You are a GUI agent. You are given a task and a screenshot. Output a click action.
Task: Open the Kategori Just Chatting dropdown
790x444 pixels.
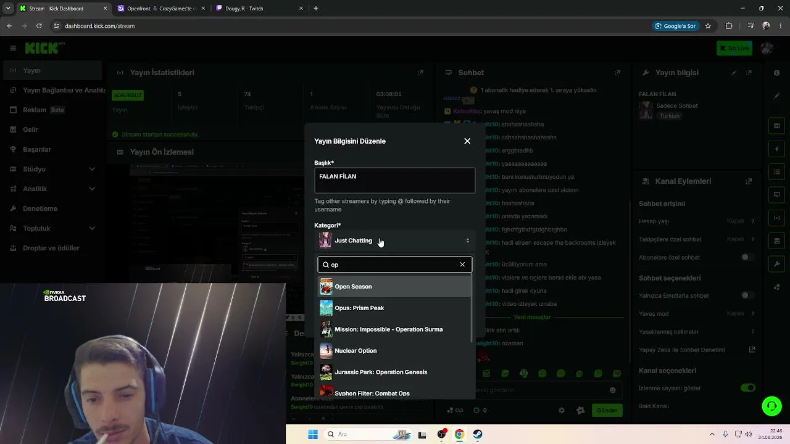click(394, 240)
